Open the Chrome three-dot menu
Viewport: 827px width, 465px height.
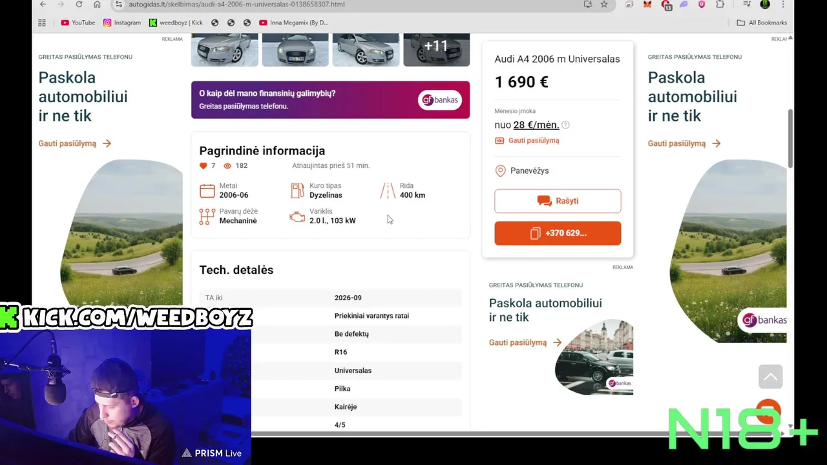pyautogui.click(x=783, y=4)
